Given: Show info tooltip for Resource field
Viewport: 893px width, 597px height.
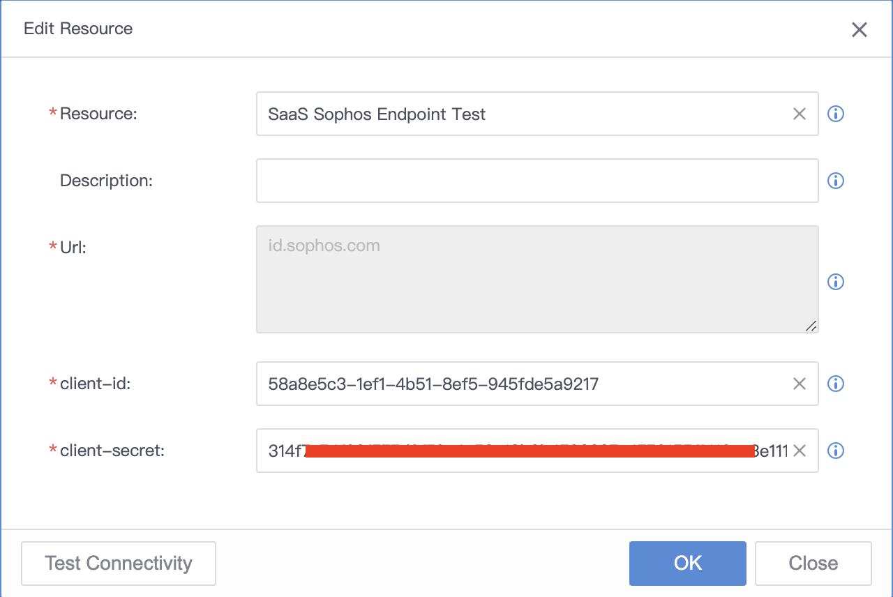Looking at the screenshot, I should click(836, 114).
